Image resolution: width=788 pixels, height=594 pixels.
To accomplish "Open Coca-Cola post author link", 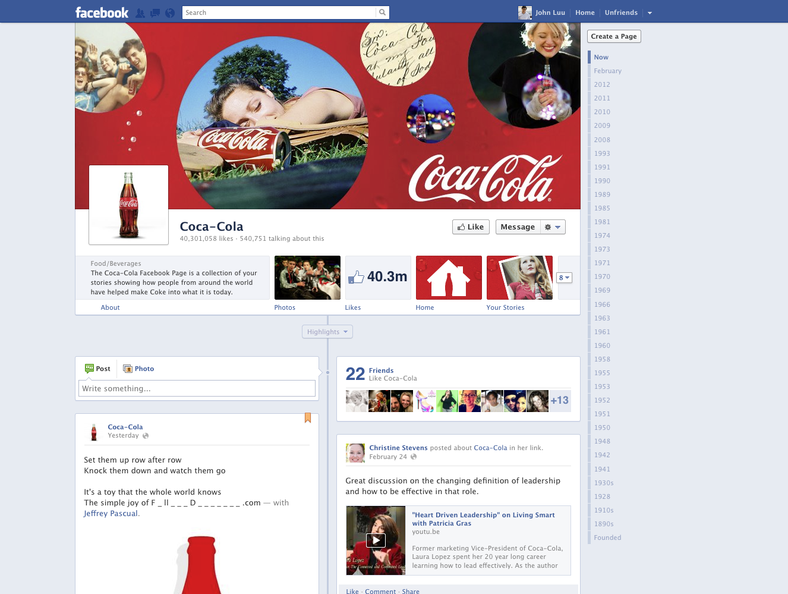I will (125, 427).
